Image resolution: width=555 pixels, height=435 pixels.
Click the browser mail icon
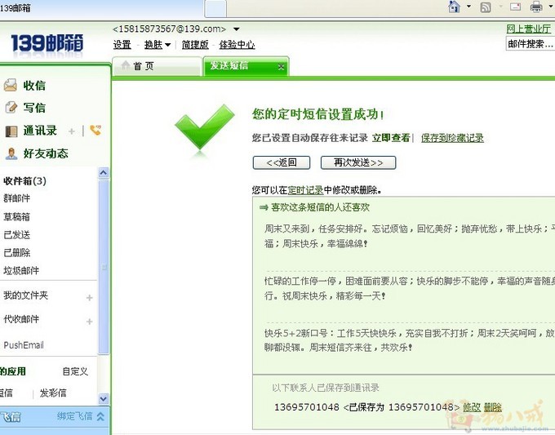click(515, 7)
